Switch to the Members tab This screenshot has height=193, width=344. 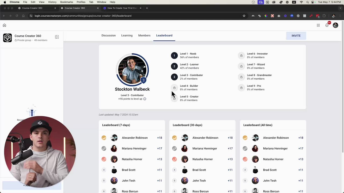point(144,35)
